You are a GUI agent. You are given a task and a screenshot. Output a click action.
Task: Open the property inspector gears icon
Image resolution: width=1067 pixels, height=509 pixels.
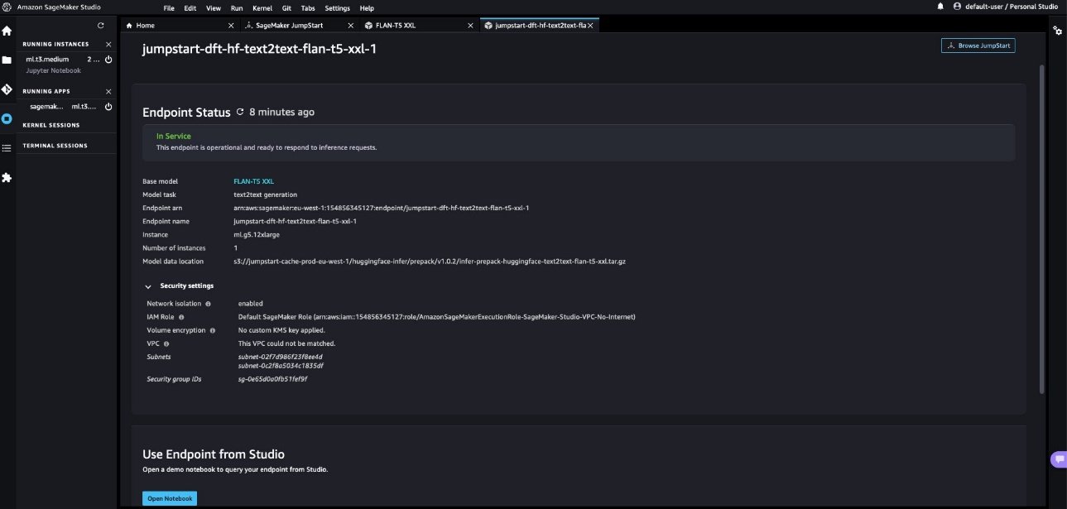tap(1057, 31)
